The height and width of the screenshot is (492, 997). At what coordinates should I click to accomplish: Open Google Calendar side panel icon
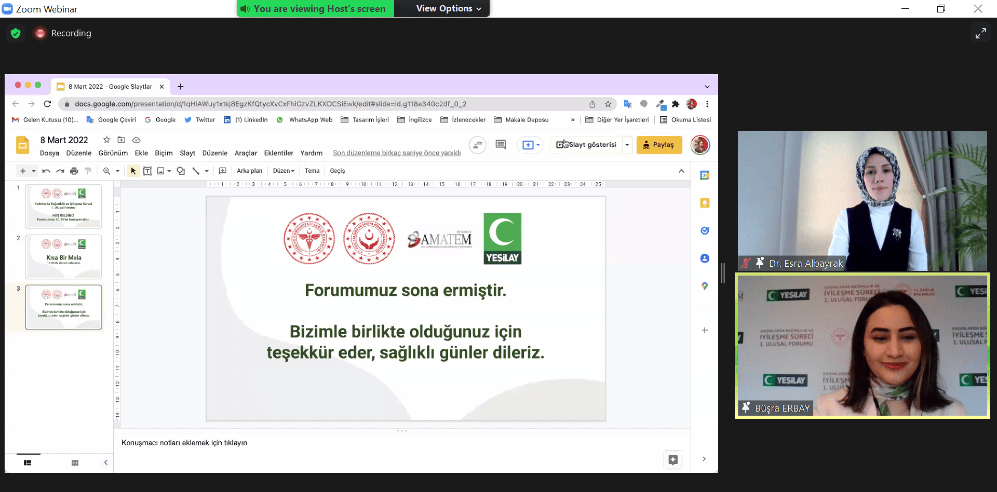(x=705, y=175)
